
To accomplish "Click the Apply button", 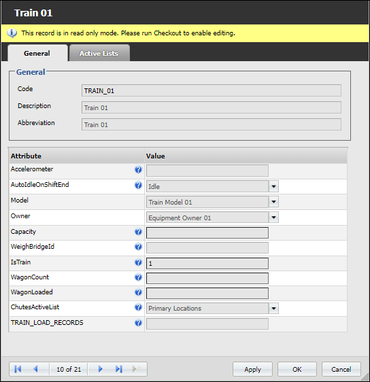I will pyautogui.click(x=252, y=369).
